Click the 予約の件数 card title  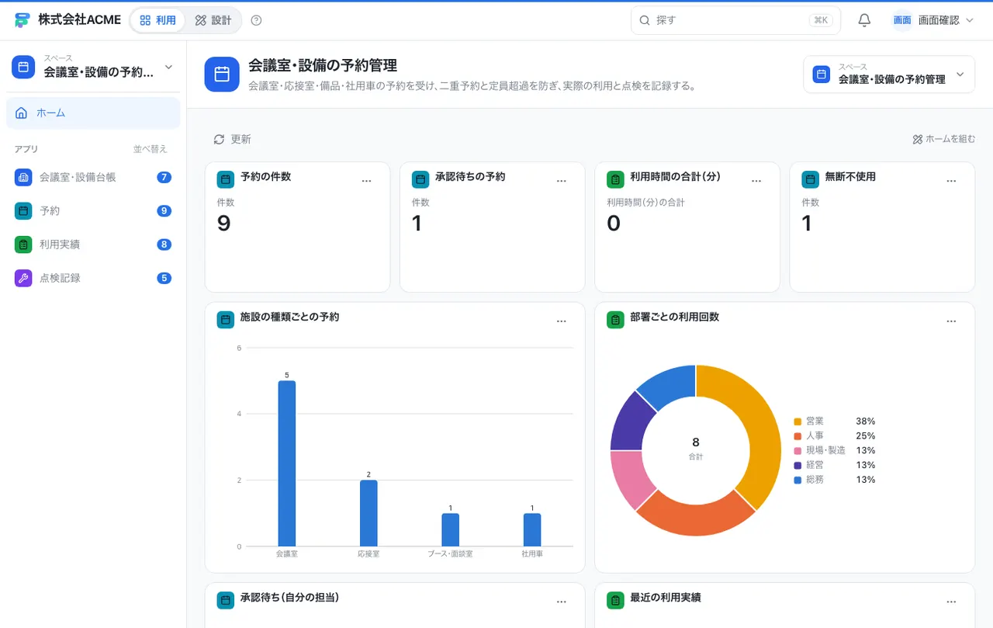click(x=265, y=177)
